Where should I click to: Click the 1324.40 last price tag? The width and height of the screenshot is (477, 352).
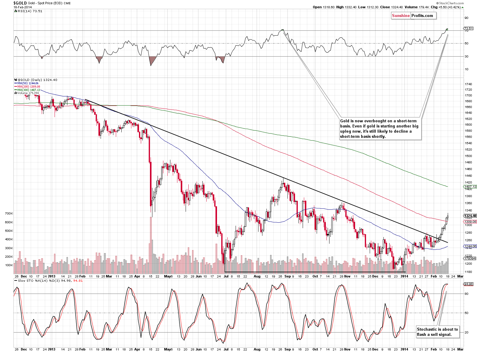pos(470,216)
